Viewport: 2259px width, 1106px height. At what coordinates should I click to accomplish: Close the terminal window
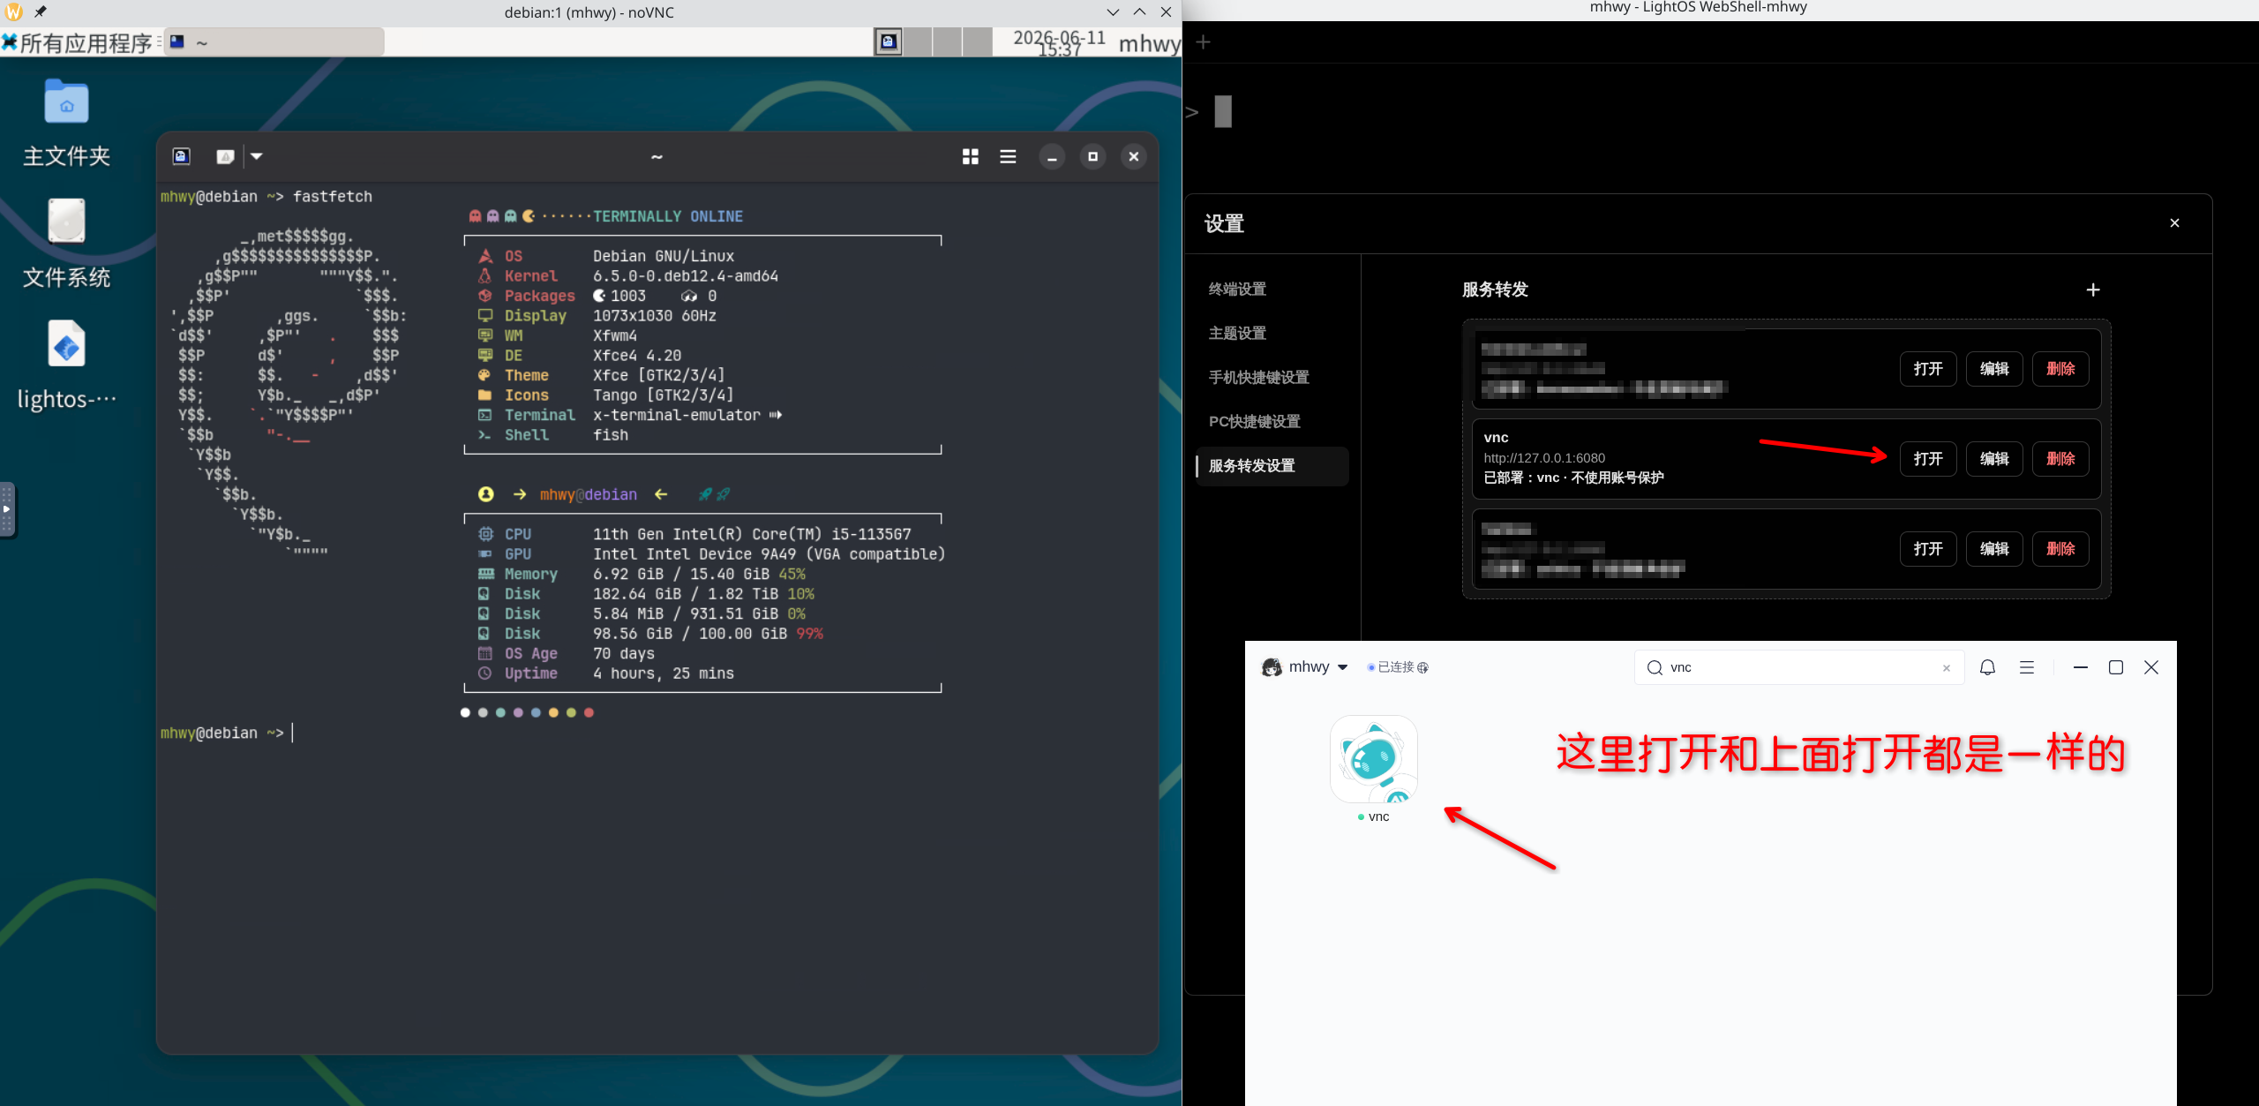coord(1134,157)
